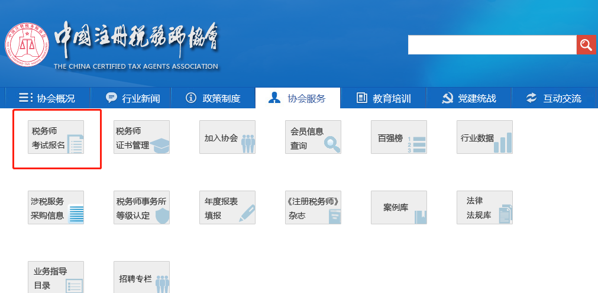Click the book icon in 杂志 tile
598x293 pixels.
tap(335, 216)
